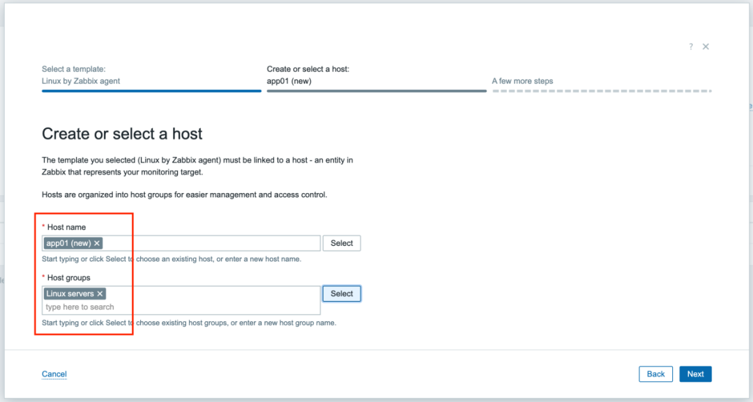Click the Host groups label
Screen dimensions: 753x402
[x=68, y=278]
